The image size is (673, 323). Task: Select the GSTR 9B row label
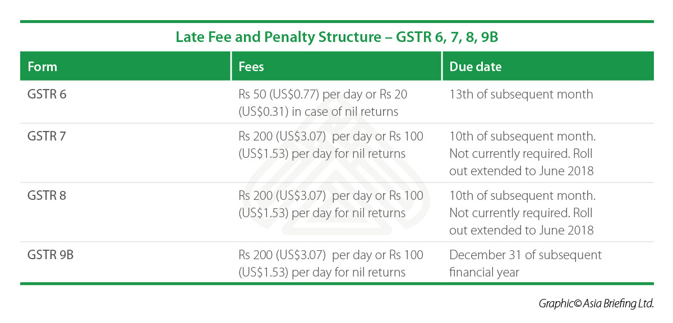coord(51,255)
